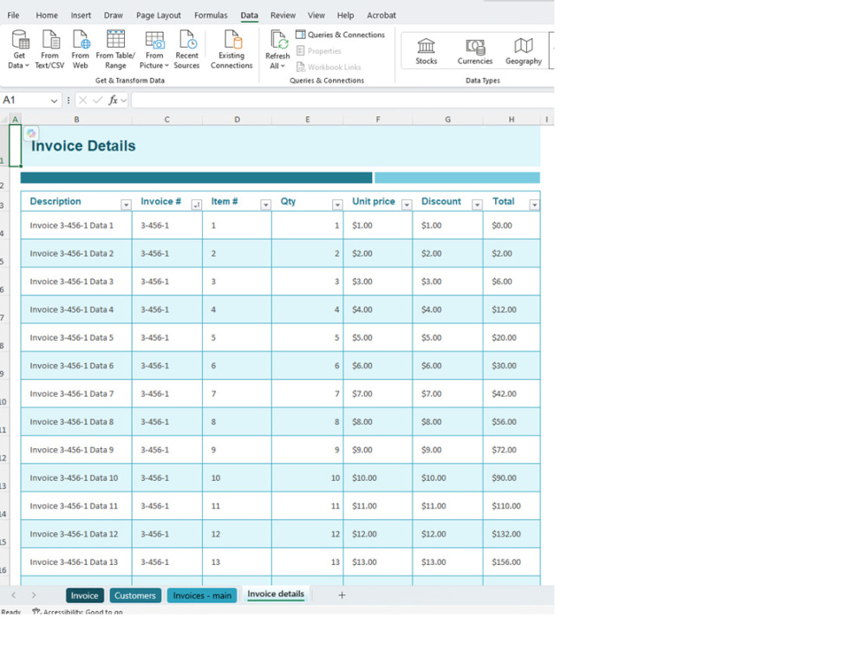This screenshot has width=867, height=650.
Task: Open the Help ribbon tab
Action: [346, 16]
